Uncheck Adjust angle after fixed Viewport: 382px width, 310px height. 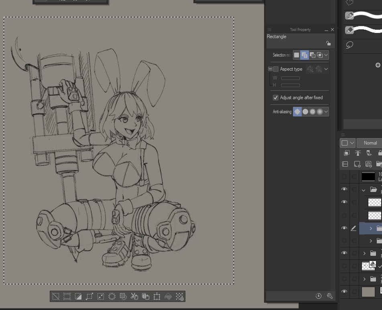(x=276, y=98)
